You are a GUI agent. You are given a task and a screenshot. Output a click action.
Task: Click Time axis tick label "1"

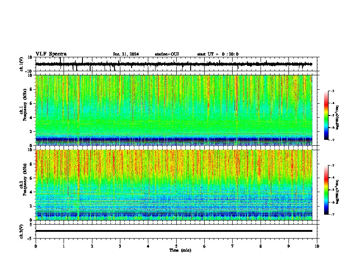(64, 246)
